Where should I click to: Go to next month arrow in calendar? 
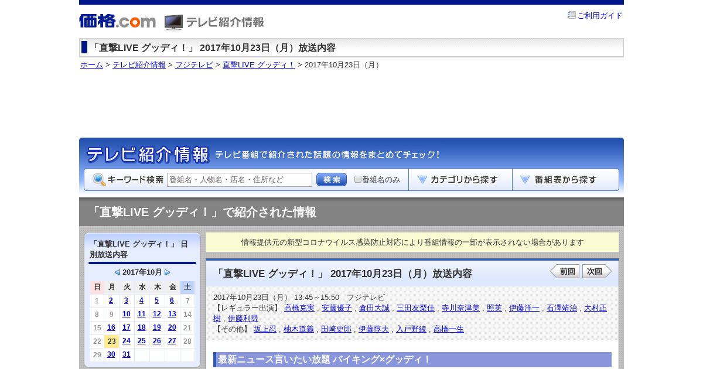coord(168,272)
